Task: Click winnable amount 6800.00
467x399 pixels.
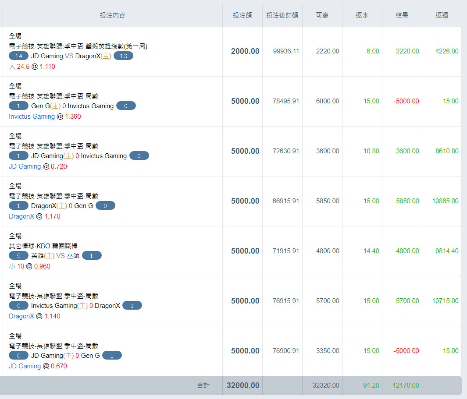Action: [328, 101]
